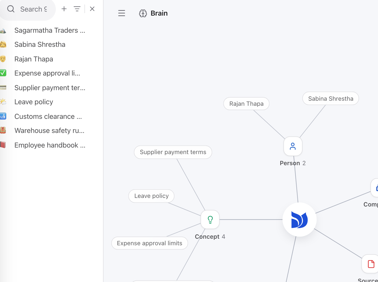Click the mountain emoji icon for Sagarmatha Traders
This screenshot has width=378, height=282.
pyautogui.click(x=3, y=30)
